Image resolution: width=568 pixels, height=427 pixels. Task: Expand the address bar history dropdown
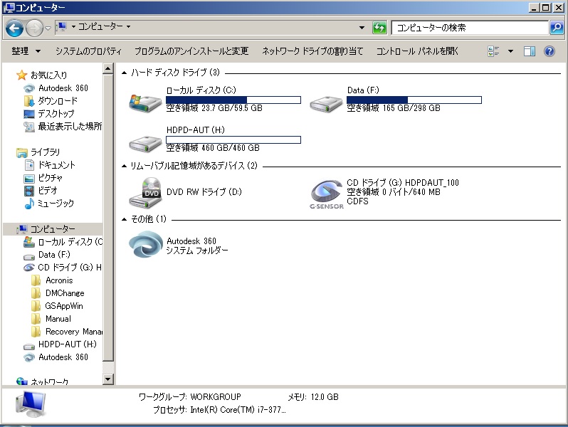tap(362, 28)
